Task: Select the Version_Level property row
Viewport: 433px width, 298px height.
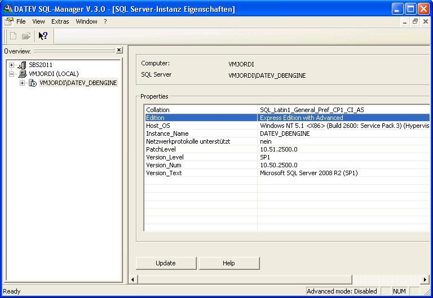Action: point(287,157)
